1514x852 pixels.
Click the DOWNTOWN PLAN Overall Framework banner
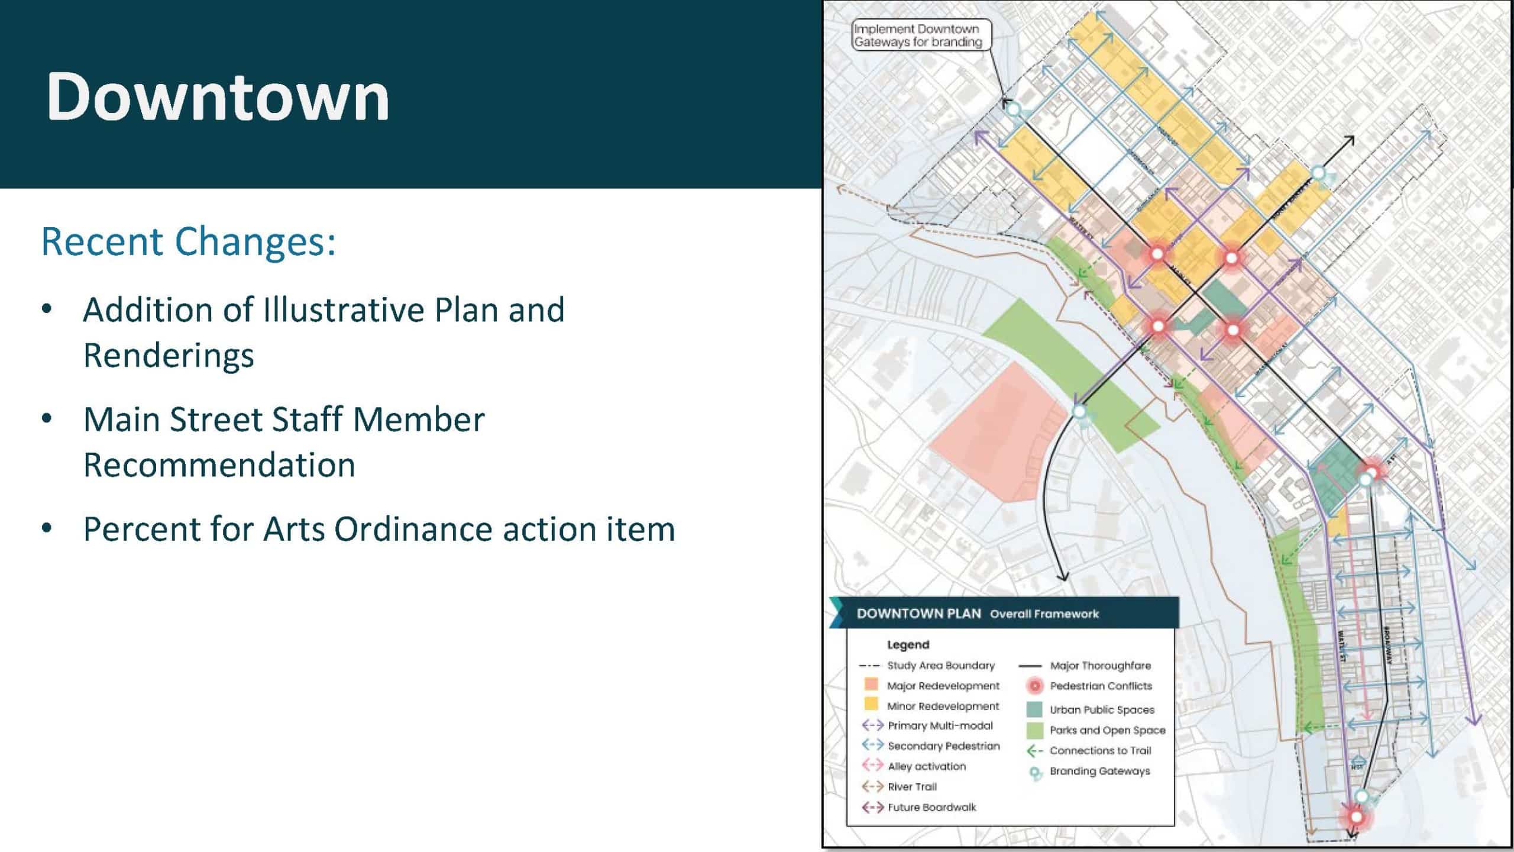[977, 614]
